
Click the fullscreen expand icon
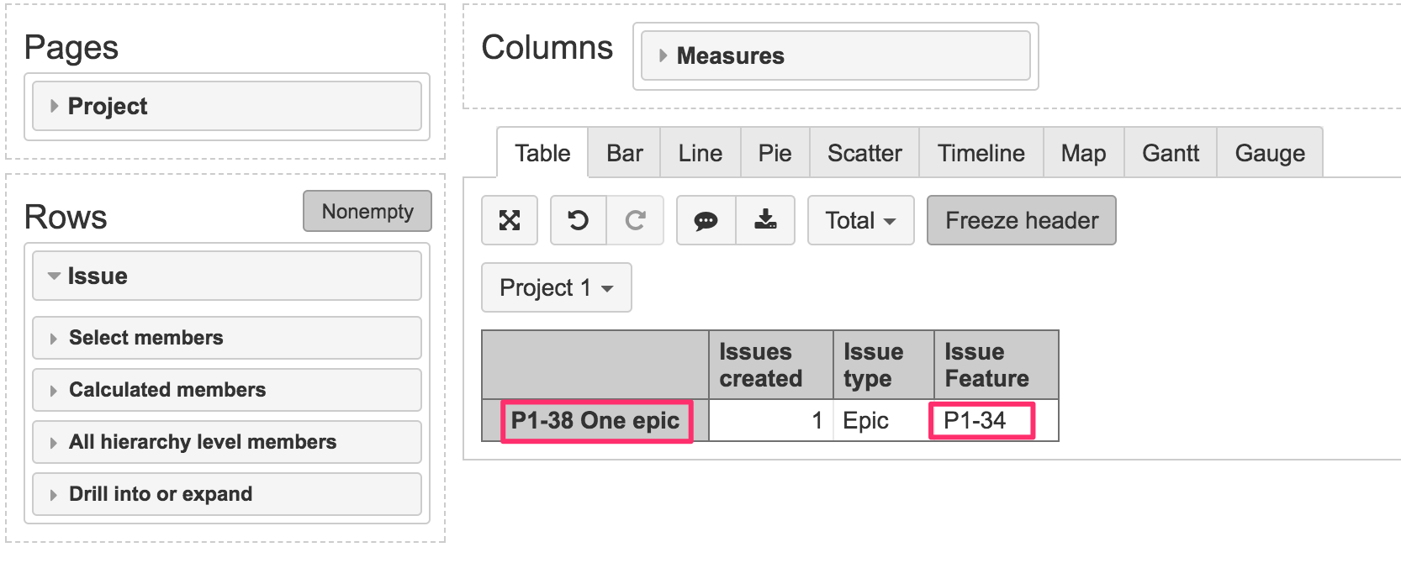tap(510, 220)
